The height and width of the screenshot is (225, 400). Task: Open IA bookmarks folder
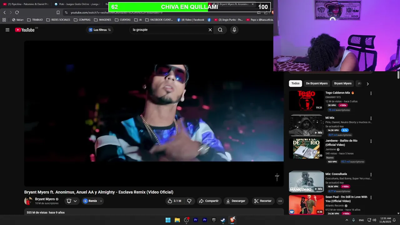point(138,20)
